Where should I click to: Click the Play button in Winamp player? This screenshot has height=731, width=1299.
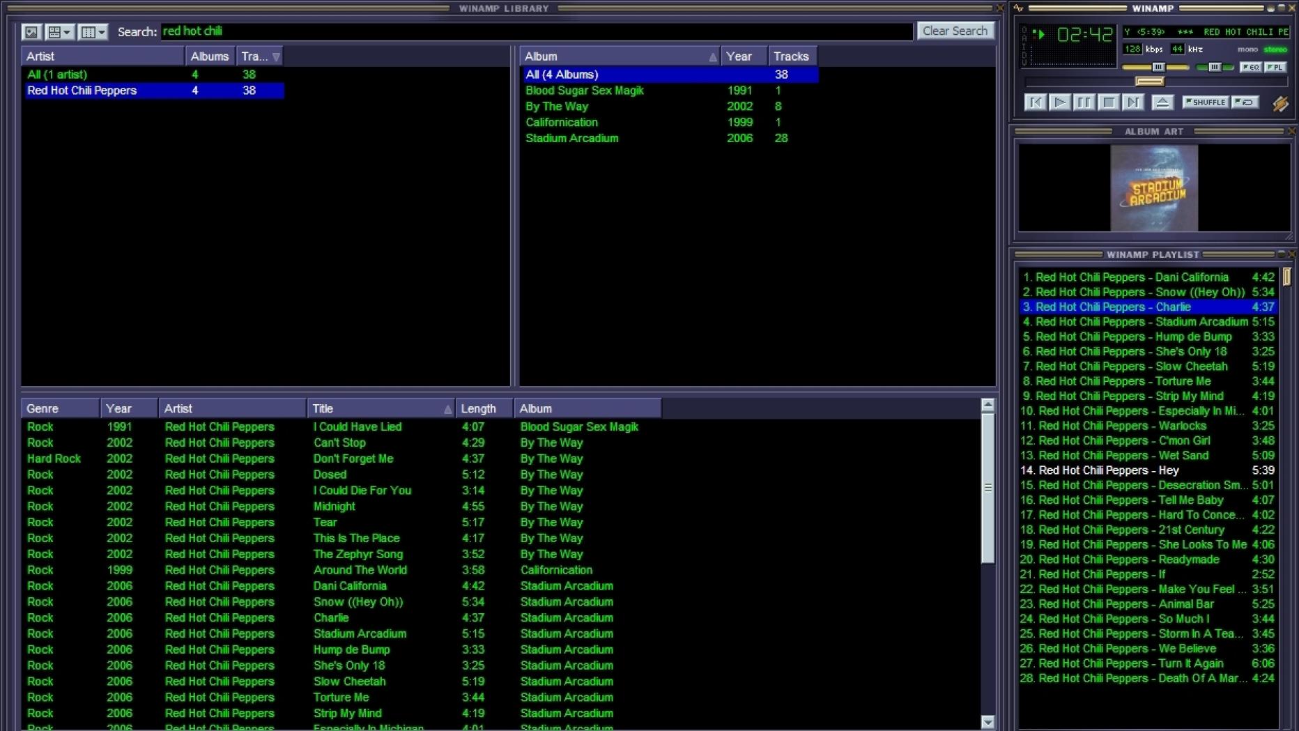tap(1060, 102)
